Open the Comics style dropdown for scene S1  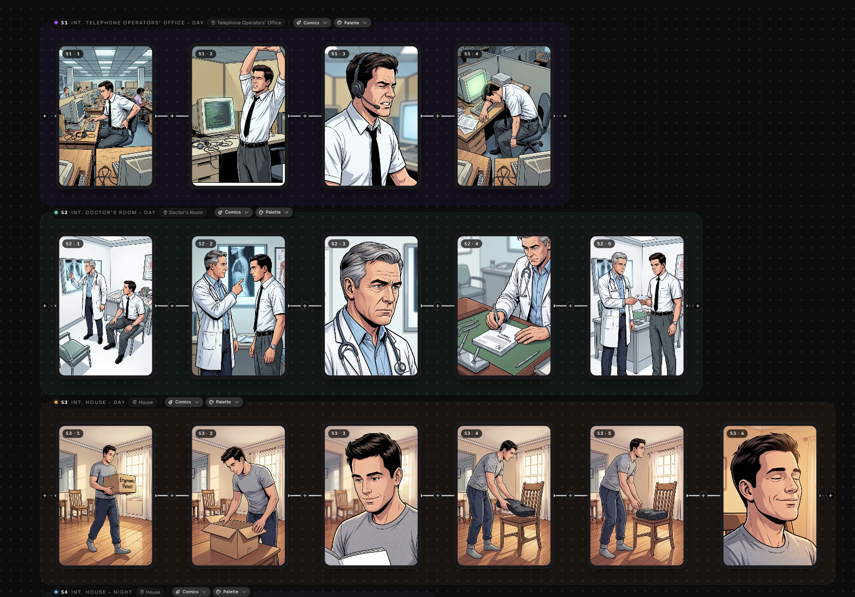tap(312, 23)
